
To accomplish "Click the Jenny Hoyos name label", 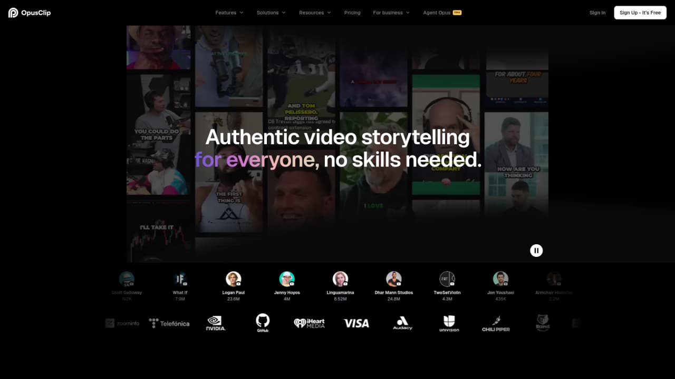I will pyautogui.click(x=287, y=293).
